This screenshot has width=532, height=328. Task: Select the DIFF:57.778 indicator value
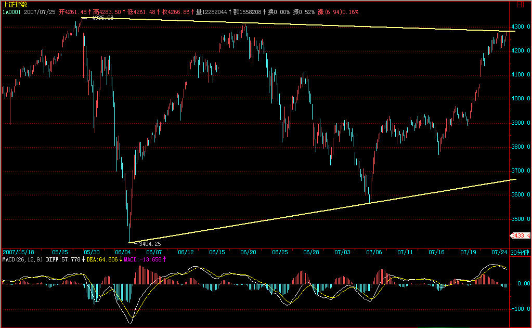pyautogui.click(x=64, y=259)
